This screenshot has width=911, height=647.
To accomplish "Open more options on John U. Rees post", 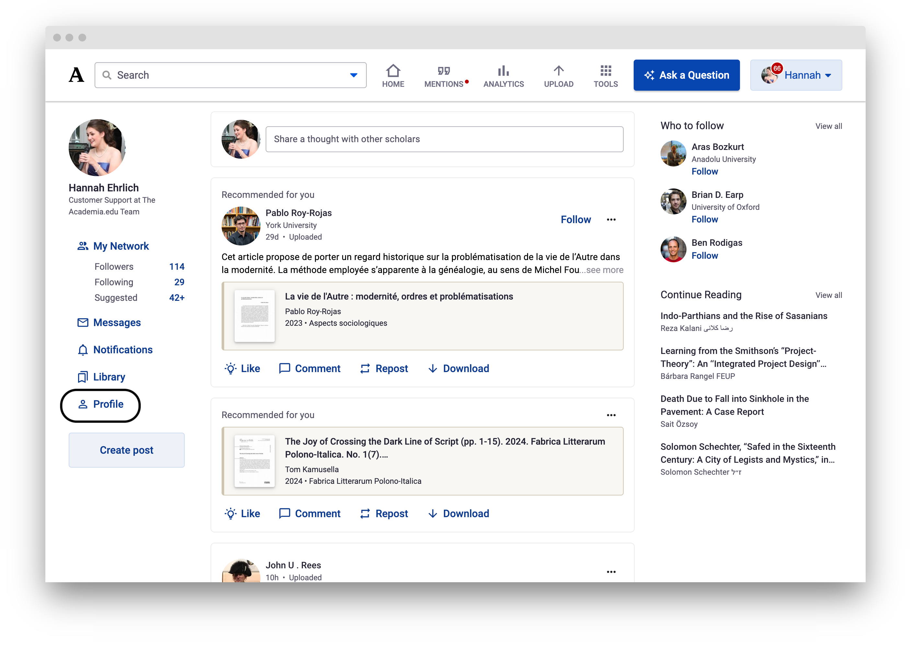I will coord(611,572).
